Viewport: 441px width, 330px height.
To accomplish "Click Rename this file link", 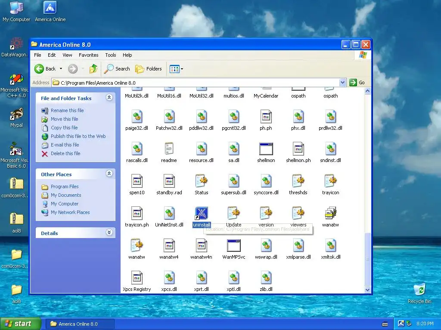I will coord(67,110).
